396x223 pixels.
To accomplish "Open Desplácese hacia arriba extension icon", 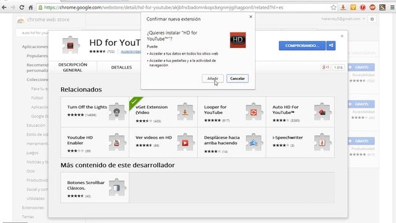I will (x=254, y=142).
